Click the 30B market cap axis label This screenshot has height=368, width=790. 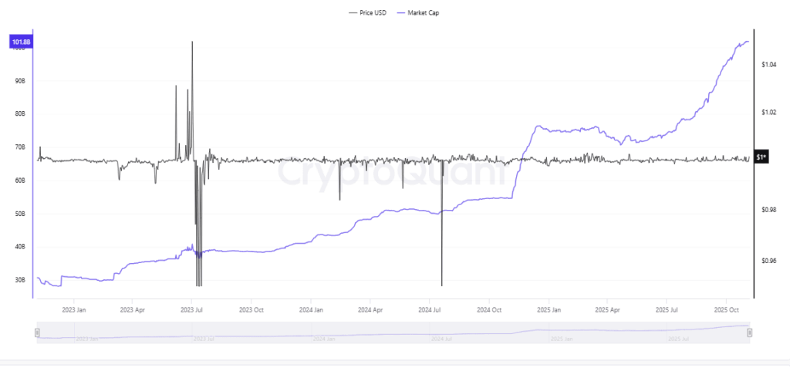(21, 280)
